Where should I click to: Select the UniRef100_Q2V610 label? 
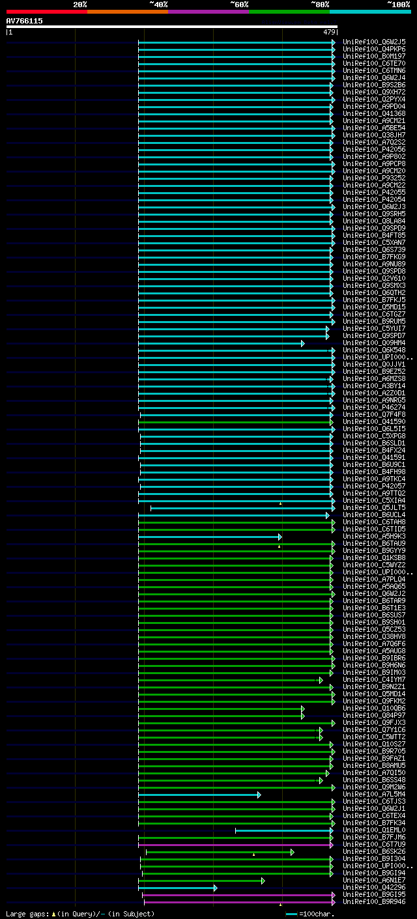pos(374,279)
